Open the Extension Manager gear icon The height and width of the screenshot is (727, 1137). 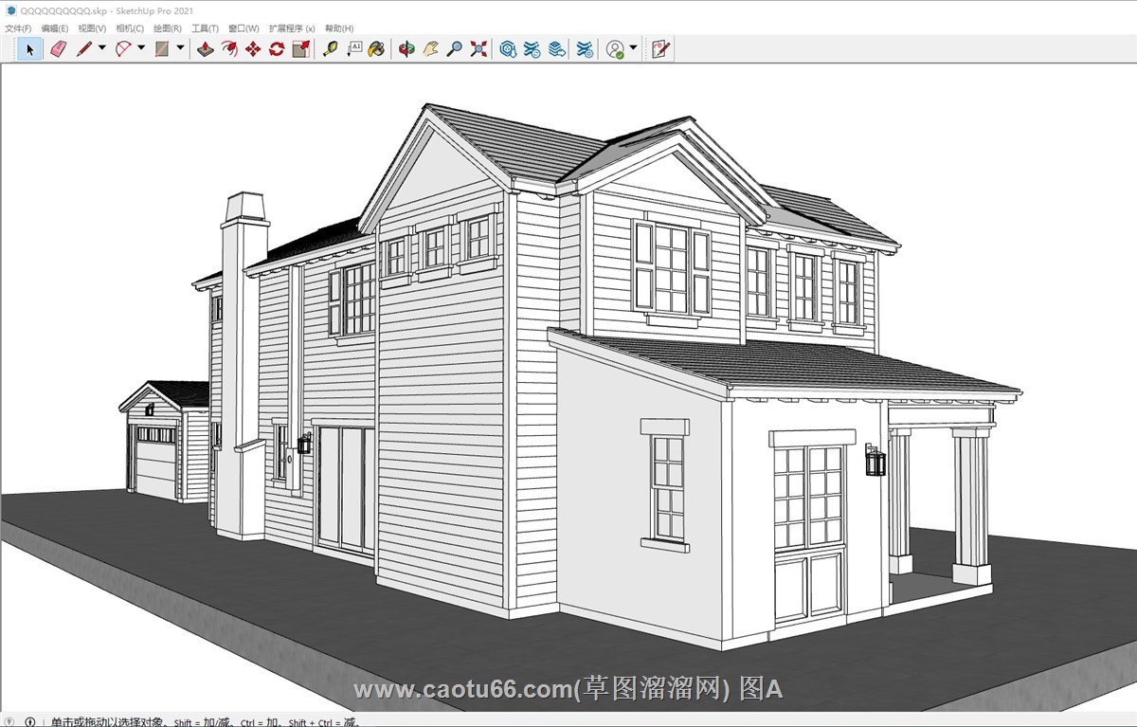coord(586,49)
